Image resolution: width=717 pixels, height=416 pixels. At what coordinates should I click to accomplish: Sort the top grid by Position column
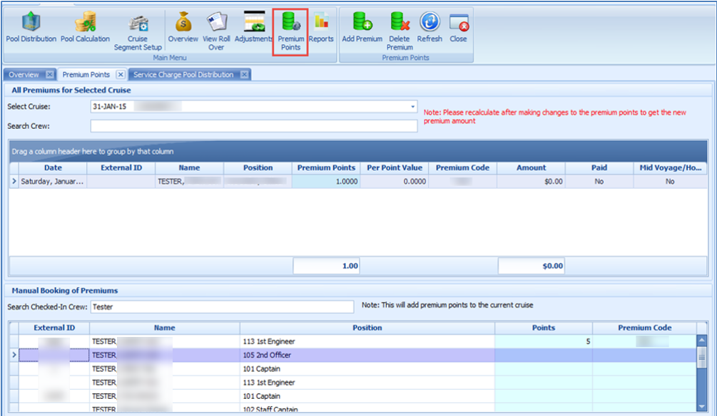pos(258,167)
